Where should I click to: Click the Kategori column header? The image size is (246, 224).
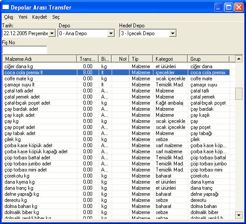pos(170,59)
